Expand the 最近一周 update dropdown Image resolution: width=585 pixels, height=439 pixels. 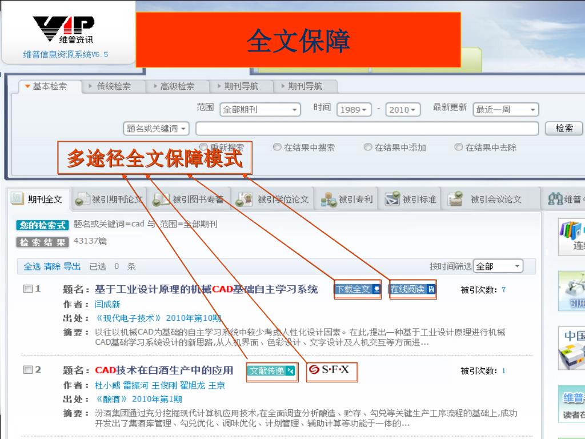click(x=506, y=110)
